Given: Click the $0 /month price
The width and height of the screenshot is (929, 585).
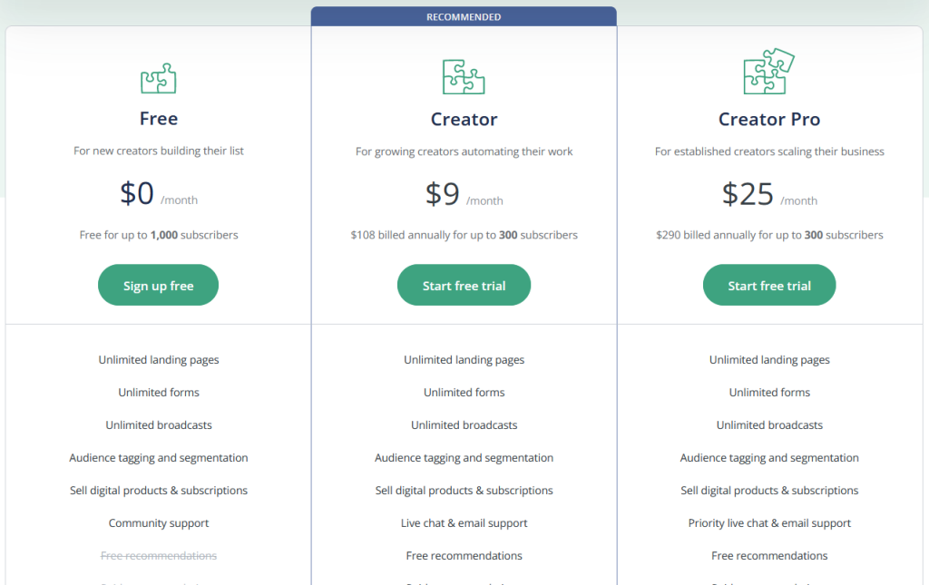Looking at the screenshot, I should click(159, 193).
